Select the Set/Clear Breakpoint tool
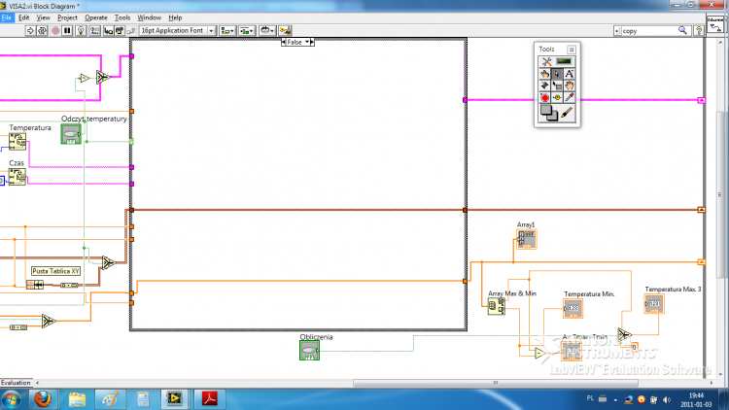729x410 pixels. [x=544, y=97]
